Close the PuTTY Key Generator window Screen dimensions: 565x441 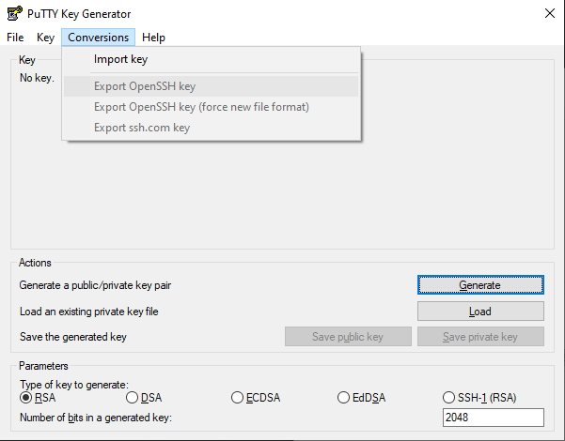point(550,14)
